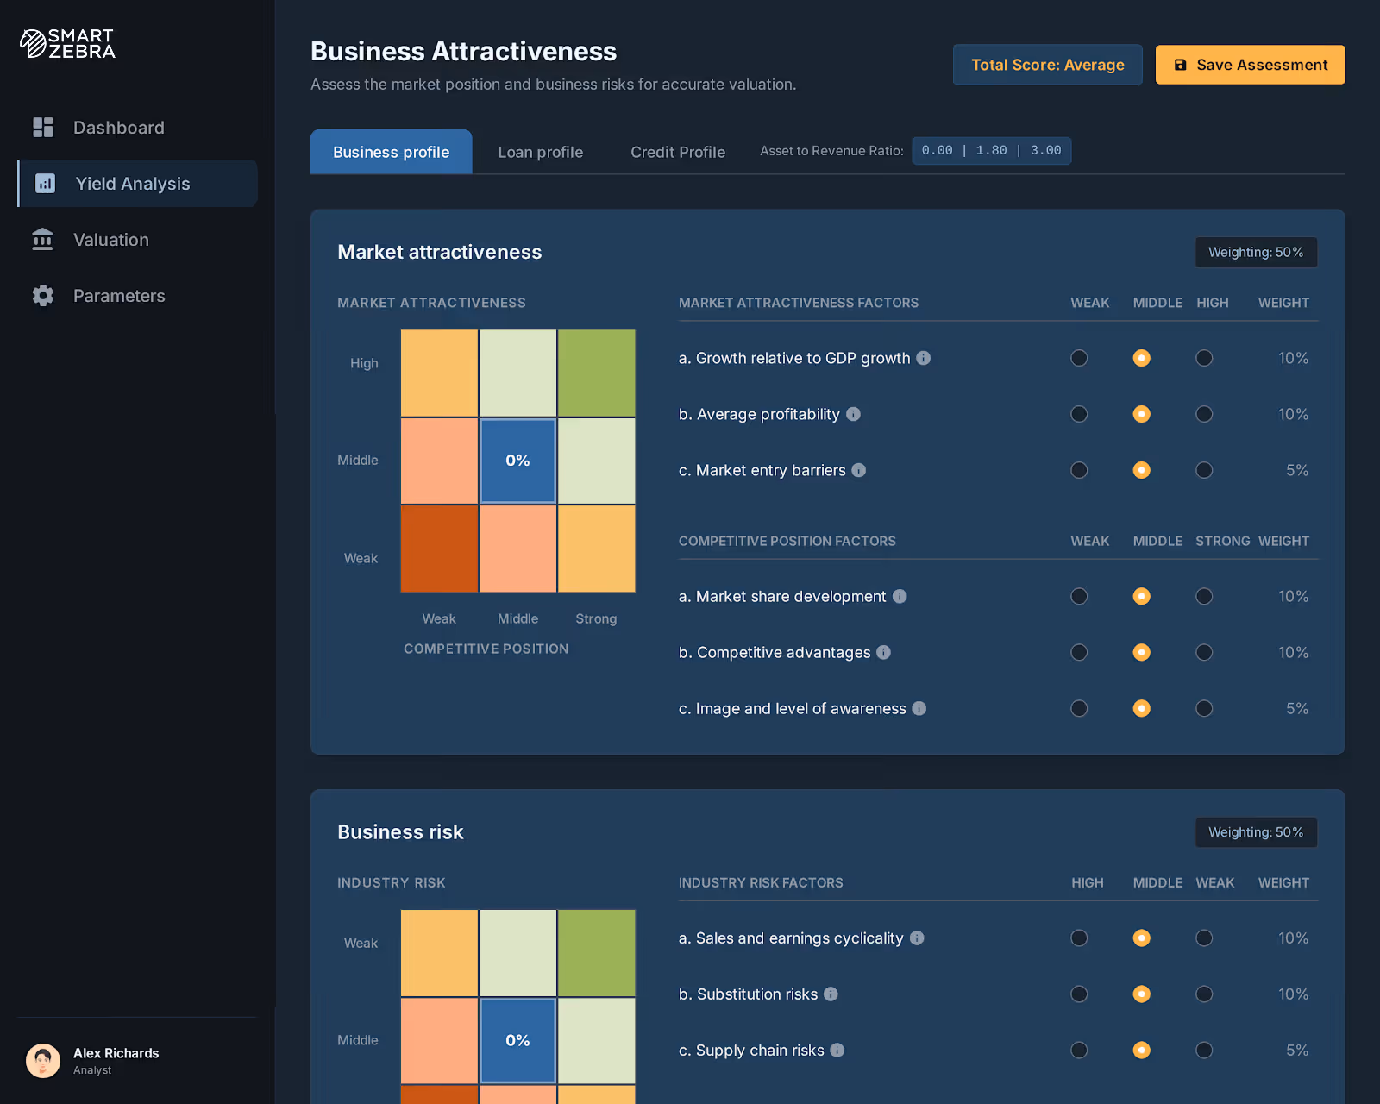Image resolution: width=1380 pixels, height=1104 pixels.
Task: Choose High for Market entry barriers
Action: coord(1204,470)
